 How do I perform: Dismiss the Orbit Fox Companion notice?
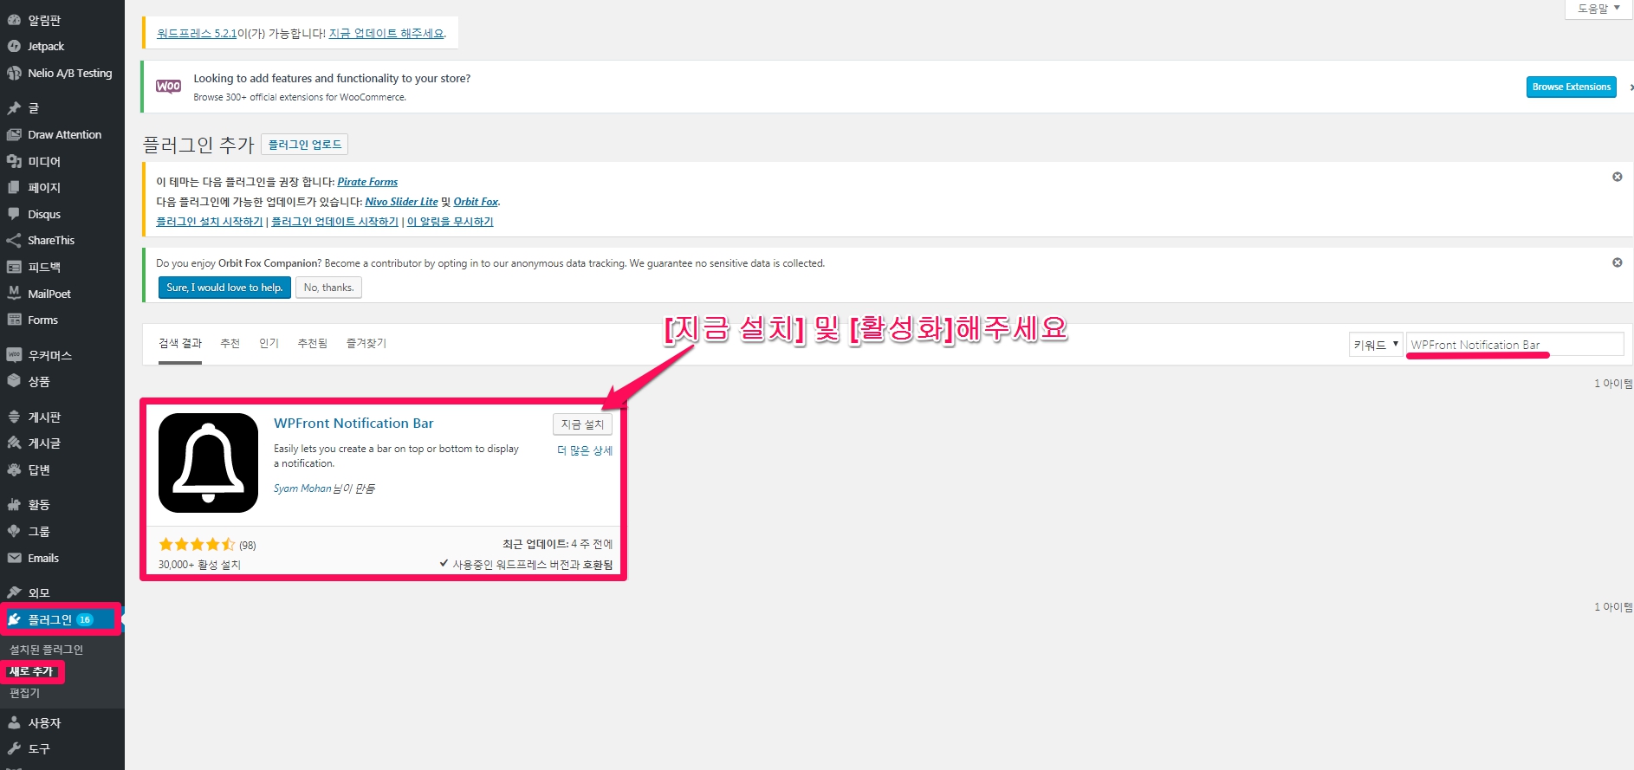coord(1617,262)
